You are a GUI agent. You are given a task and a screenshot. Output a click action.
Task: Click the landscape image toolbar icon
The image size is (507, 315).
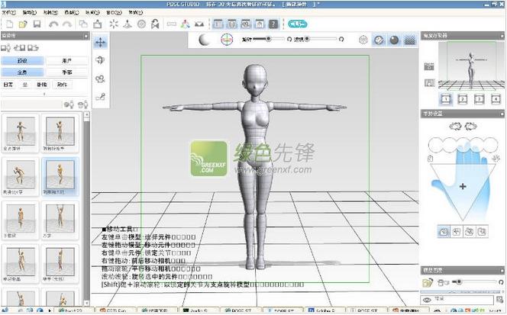(199, 24)
